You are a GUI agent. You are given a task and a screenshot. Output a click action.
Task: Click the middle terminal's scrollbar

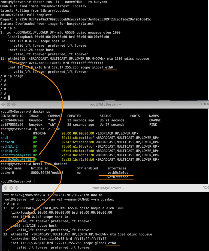click(x=208, y=146)
